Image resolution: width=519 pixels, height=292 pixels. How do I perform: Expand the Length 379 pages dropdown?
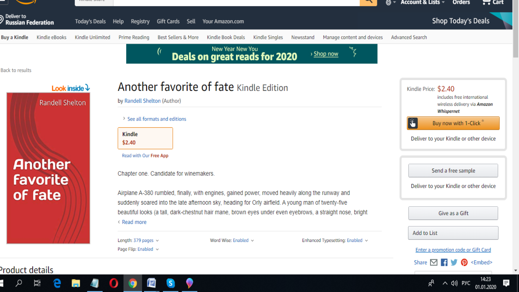pos(157,241)
